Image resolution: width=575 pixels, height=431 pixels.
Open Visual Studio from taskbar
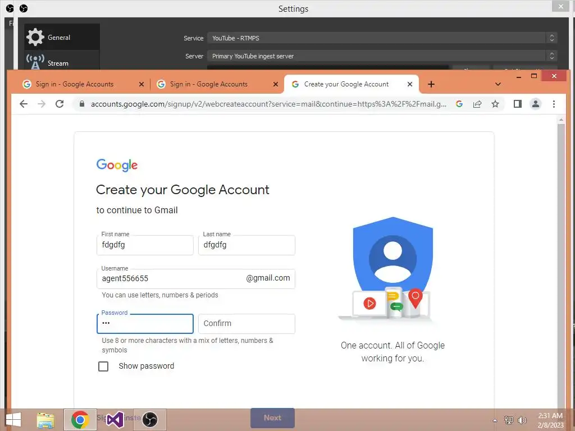coord(115,420)
